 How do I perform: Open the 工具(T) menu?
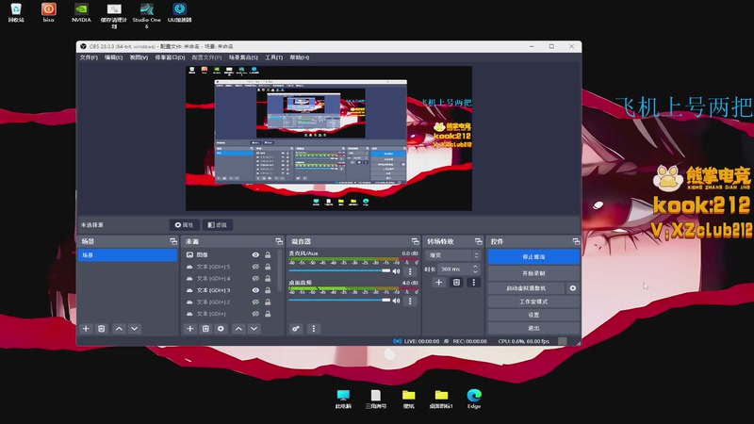tap(273, 57)
